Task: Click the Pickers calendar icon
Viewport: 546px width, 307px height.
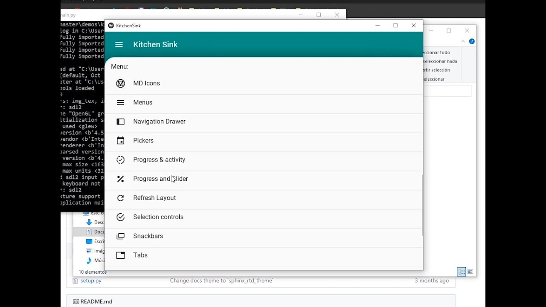Action: pos(121,141)
